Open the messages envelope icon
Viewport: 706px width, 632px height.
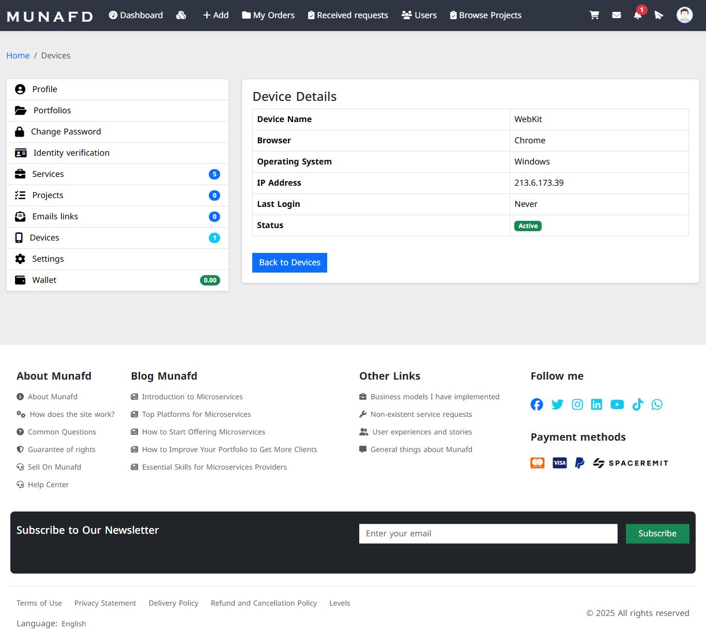click(x=617, y=15)
